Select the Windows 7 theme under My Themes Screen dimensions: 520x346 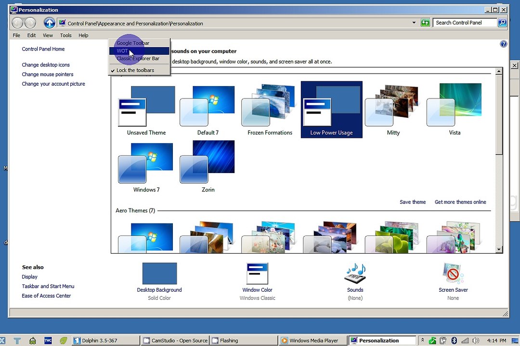coord(146,167)
